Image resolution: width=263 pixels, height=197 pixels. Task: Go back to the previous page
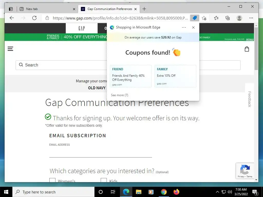pos(12,18)
